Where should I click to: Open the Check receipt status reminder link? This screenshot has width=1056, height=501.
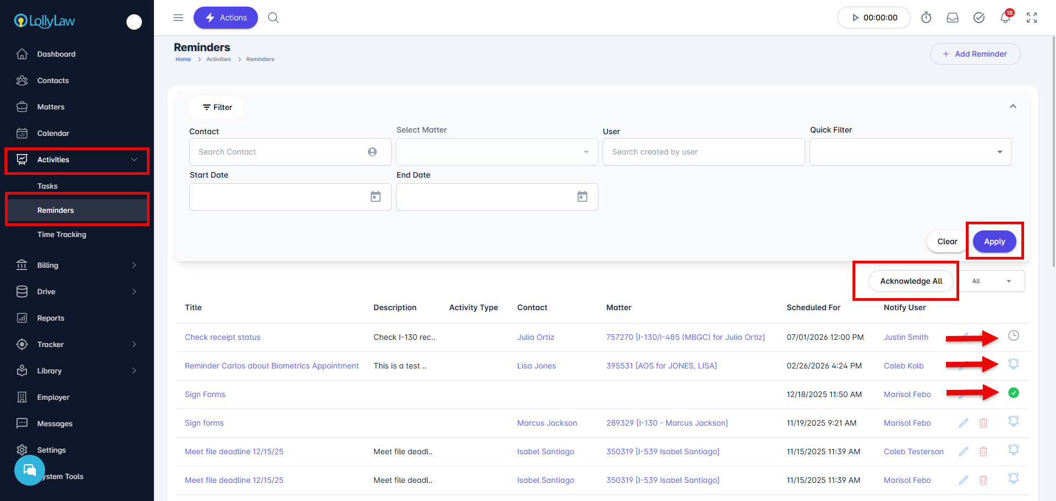coord(223,337)
